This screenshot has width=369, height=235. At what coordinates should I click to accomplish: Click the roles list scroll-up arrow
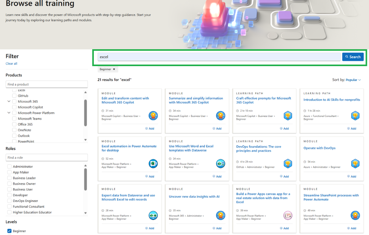[x=86, y=165]
